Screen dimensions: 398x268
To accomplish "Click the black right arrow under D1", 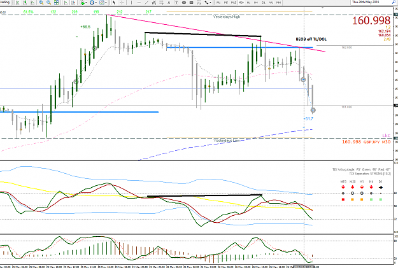I will (381, 188).
